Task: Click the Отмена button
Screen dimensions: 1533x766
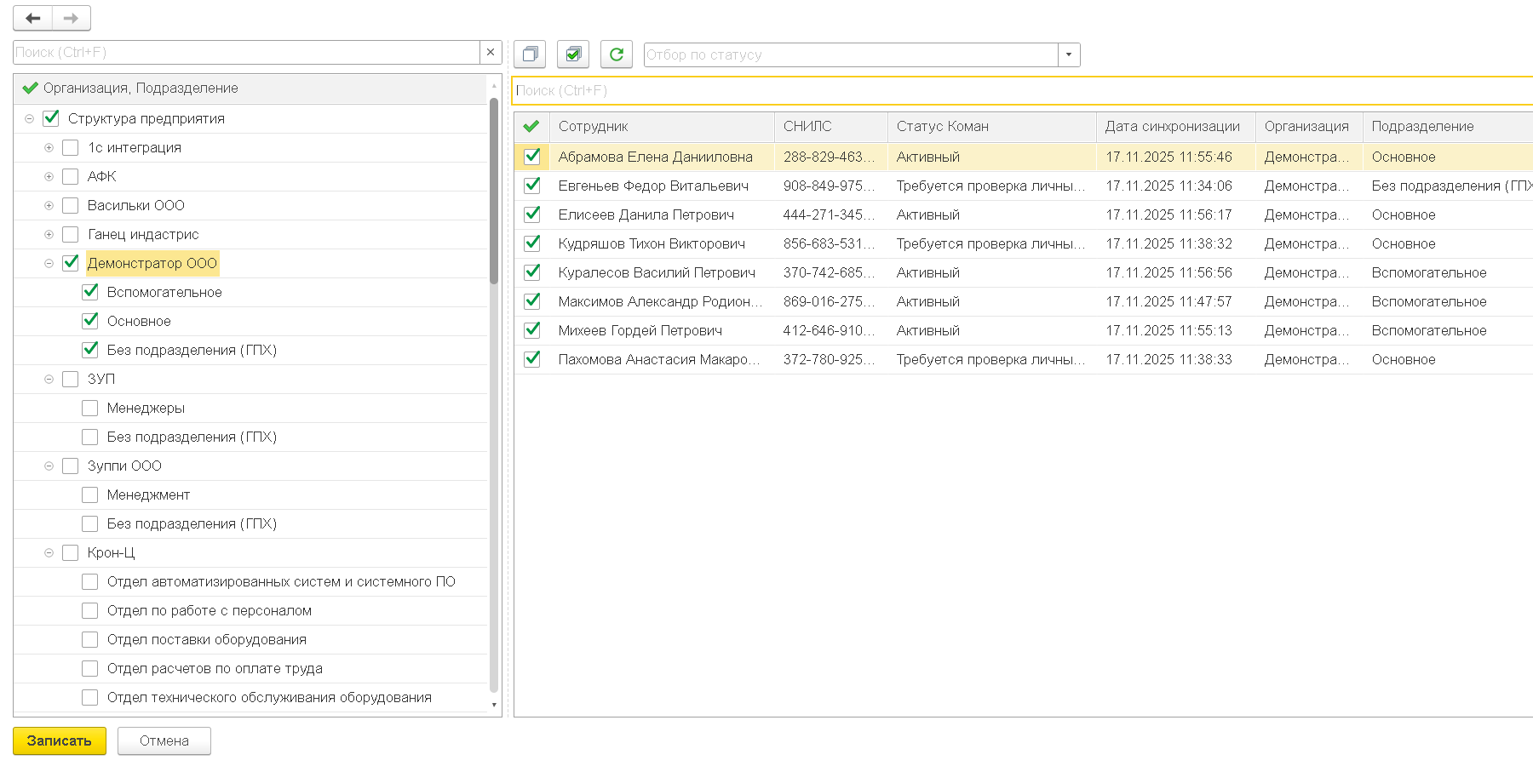Action: (164, 741)
